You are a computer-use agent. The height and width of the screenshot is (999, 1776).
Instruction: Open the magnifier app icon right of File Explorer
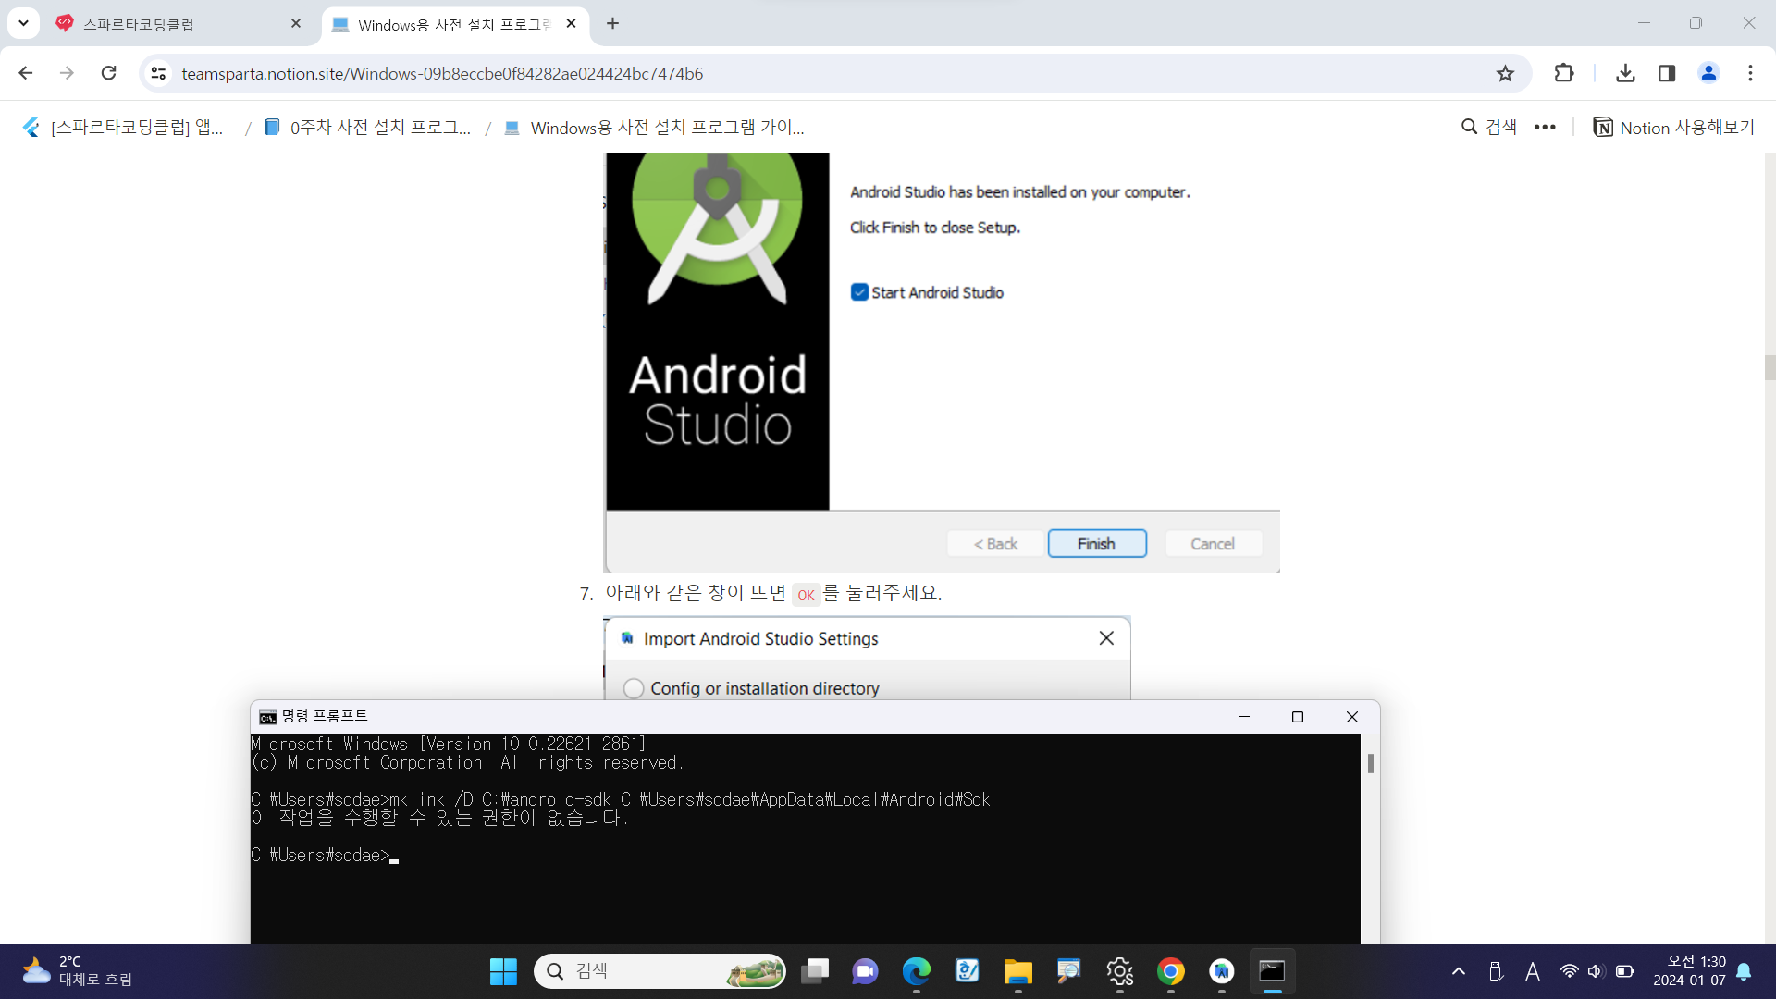(x=1068, y=971)
